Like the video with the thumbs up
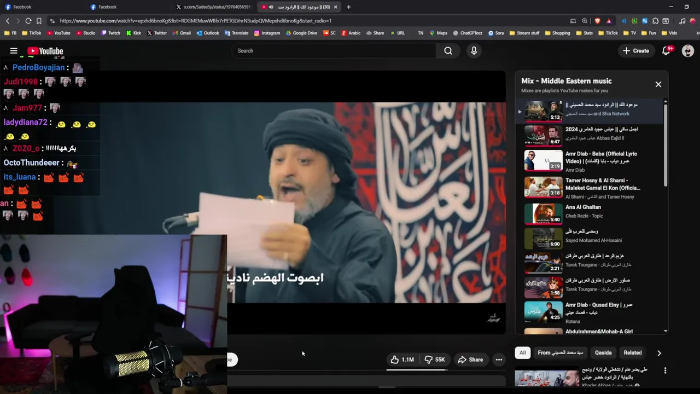Image resolution: width=700 pixels, height=394 pixels. 402,360
